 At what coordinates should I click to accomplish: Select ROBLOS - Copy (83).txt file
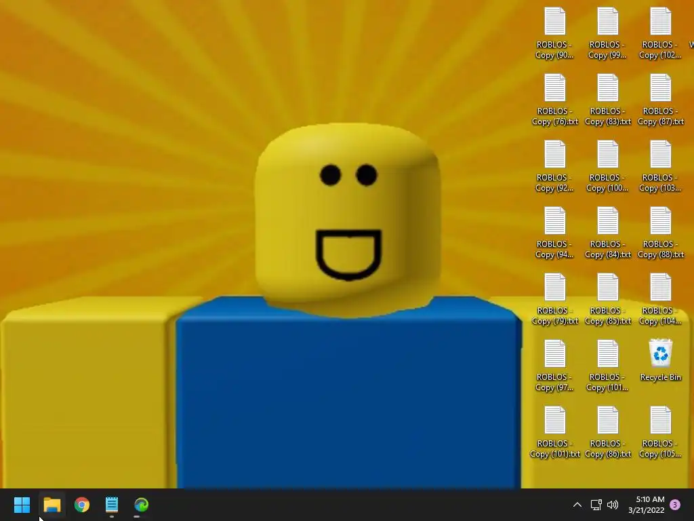[608, 100]
